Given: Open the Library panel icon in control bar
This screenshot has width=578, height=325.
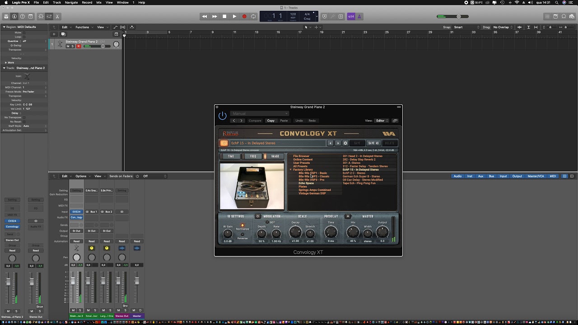Looking at the screenshot, I should (6, 17).
